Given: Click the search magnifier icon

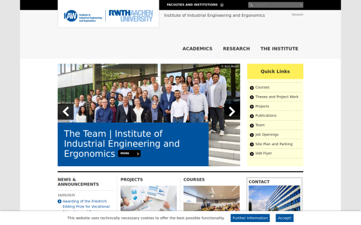Looking at the screenshot, I should (x=251, y=5).
